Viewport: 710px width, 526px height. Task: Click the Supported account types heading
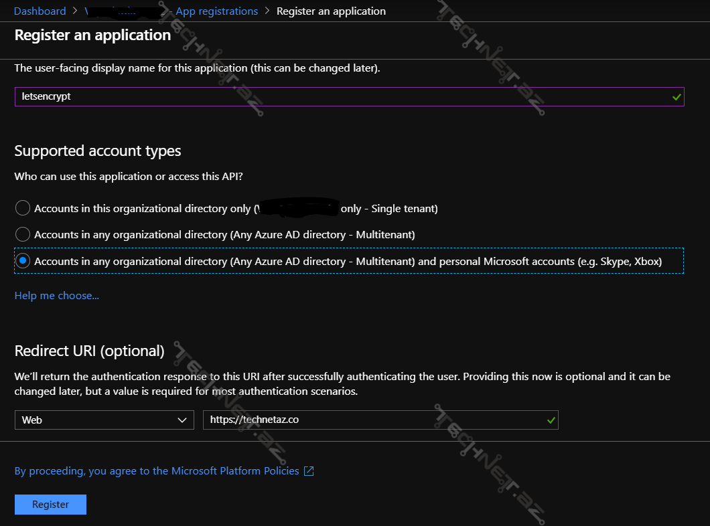click(98, 151)
